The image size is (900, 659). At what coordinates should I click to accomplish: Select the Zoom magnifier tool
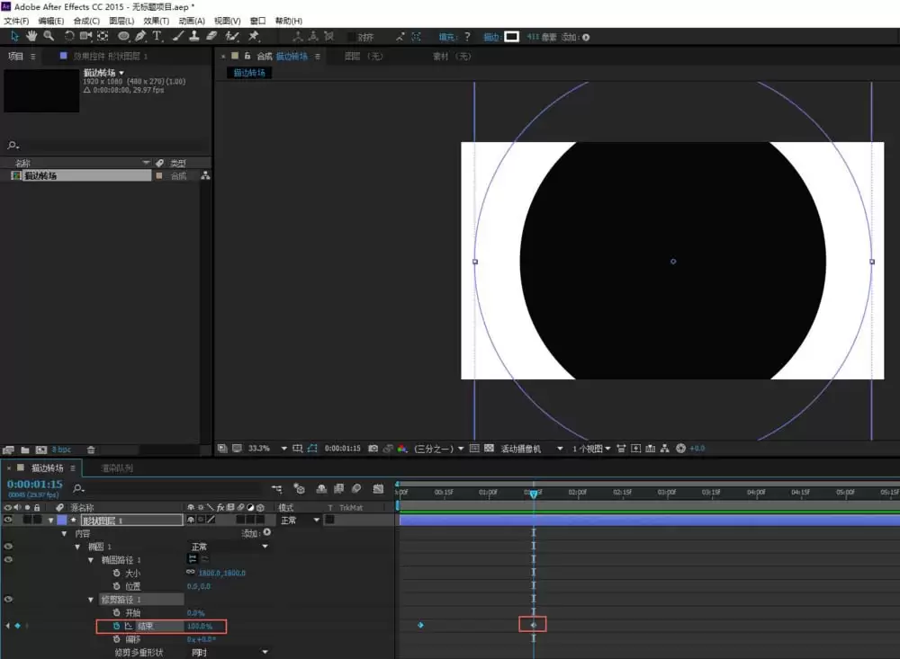(x=49, y=36)
